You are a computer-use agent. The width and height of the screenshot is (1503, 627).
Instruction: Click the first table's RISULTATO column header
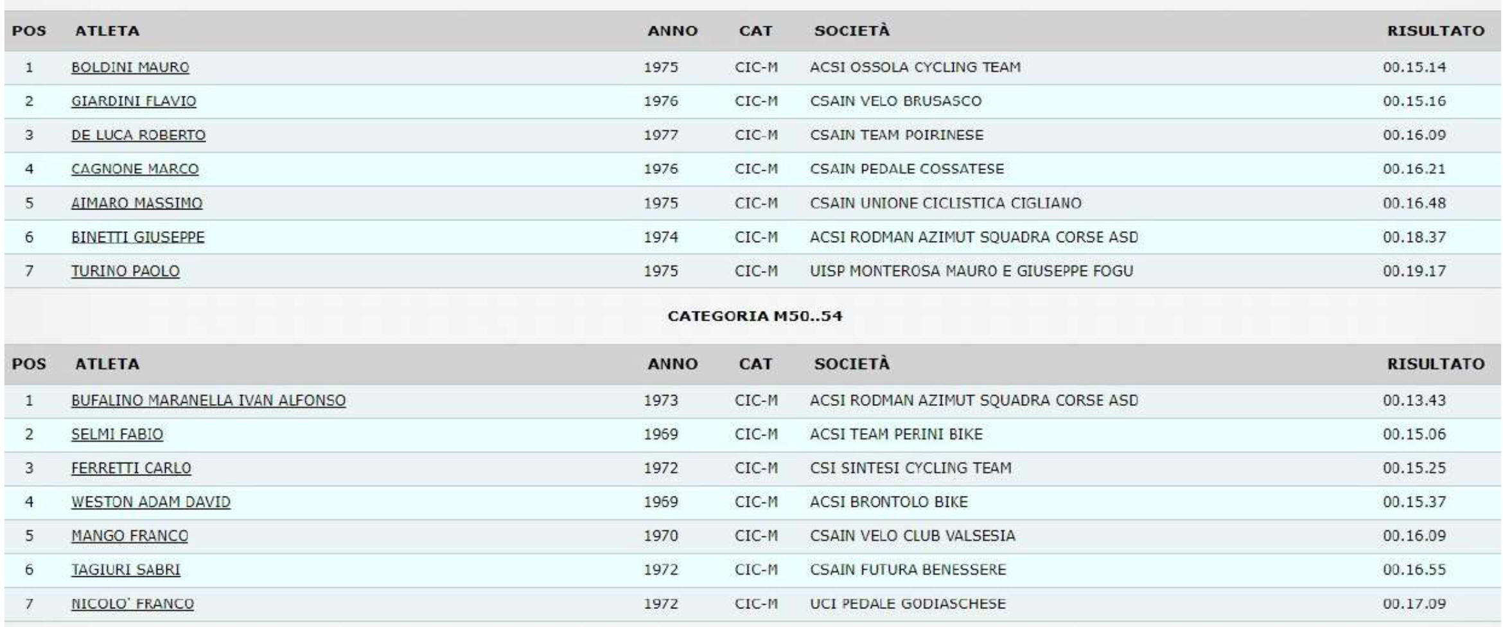1436,31
